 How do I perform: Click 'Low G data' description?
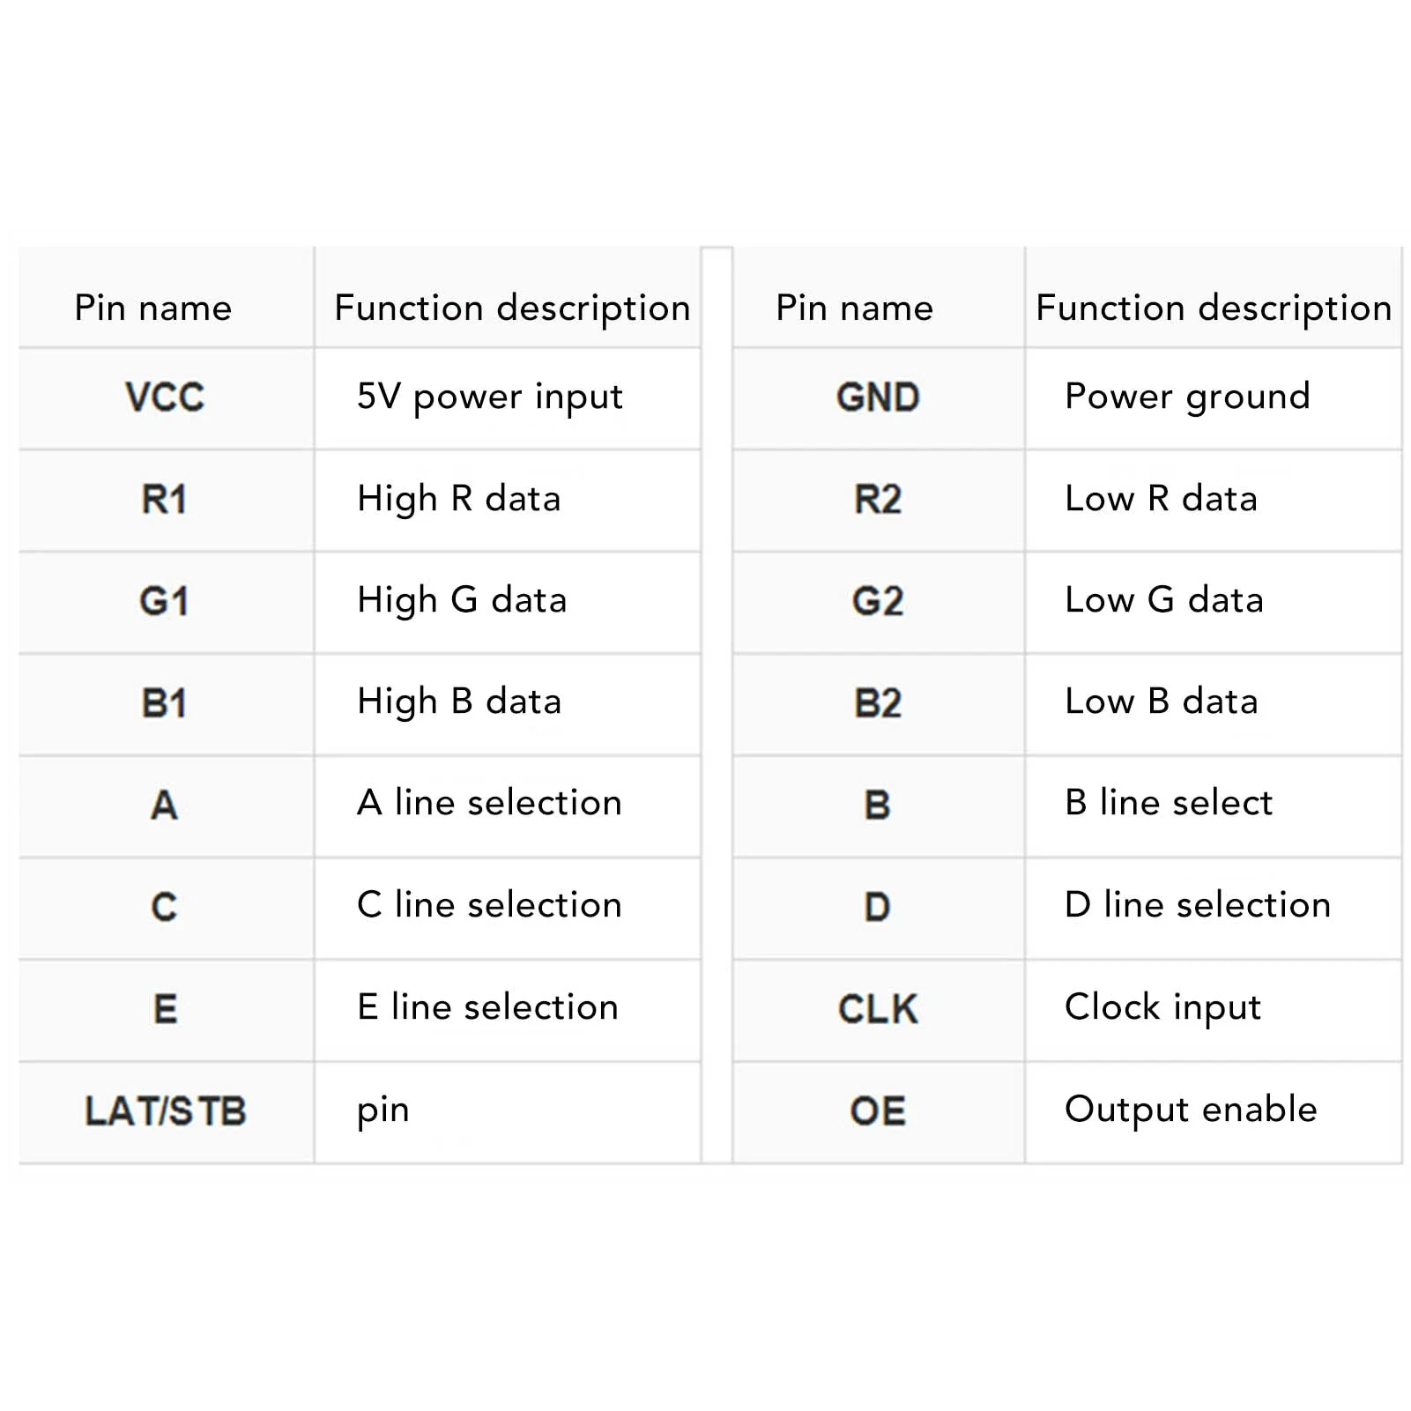pyautogui.click(x=1164, y=600)
